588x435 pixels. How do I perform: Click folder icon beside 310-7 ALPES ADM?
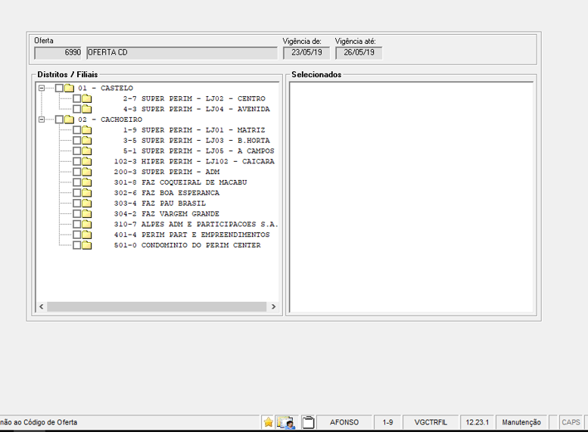pos(86,225)
